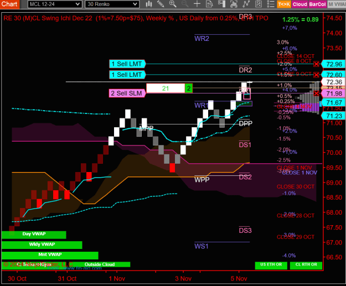Cancel the 71.98 sell stop order X
Screen dimensions: 346x286
click(x=316, y=93)
